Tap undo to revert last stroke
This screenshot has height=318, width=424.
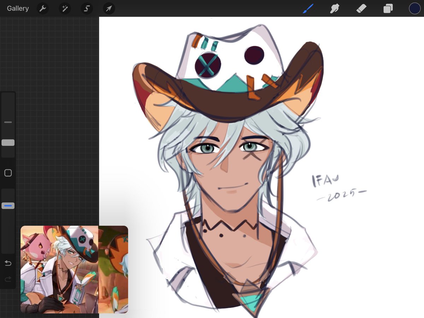coord(8,263)
